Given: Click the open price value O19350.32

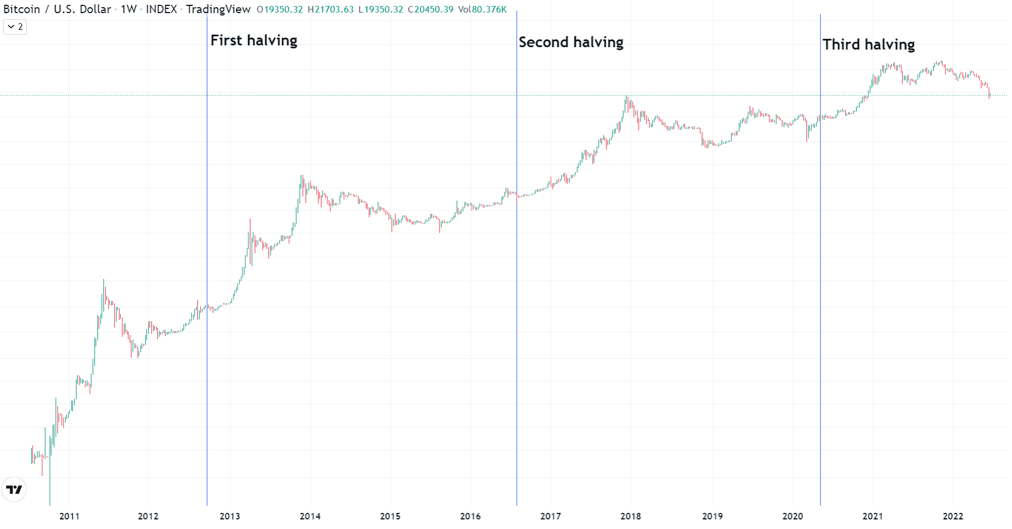Looking at the screenshot, I should point(280,10).
